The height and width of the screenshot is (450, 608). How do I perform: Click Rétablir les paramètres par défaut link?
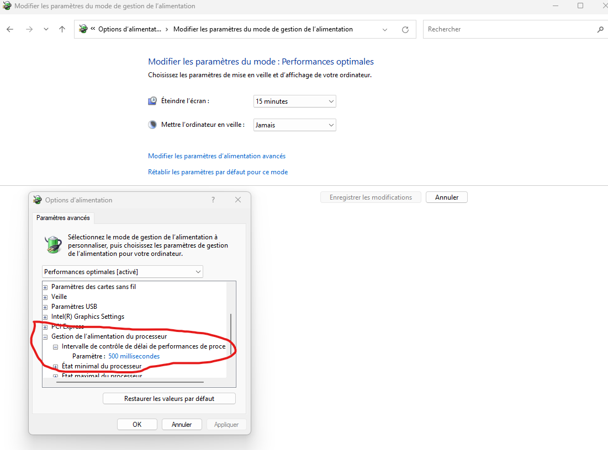[218, 172]
